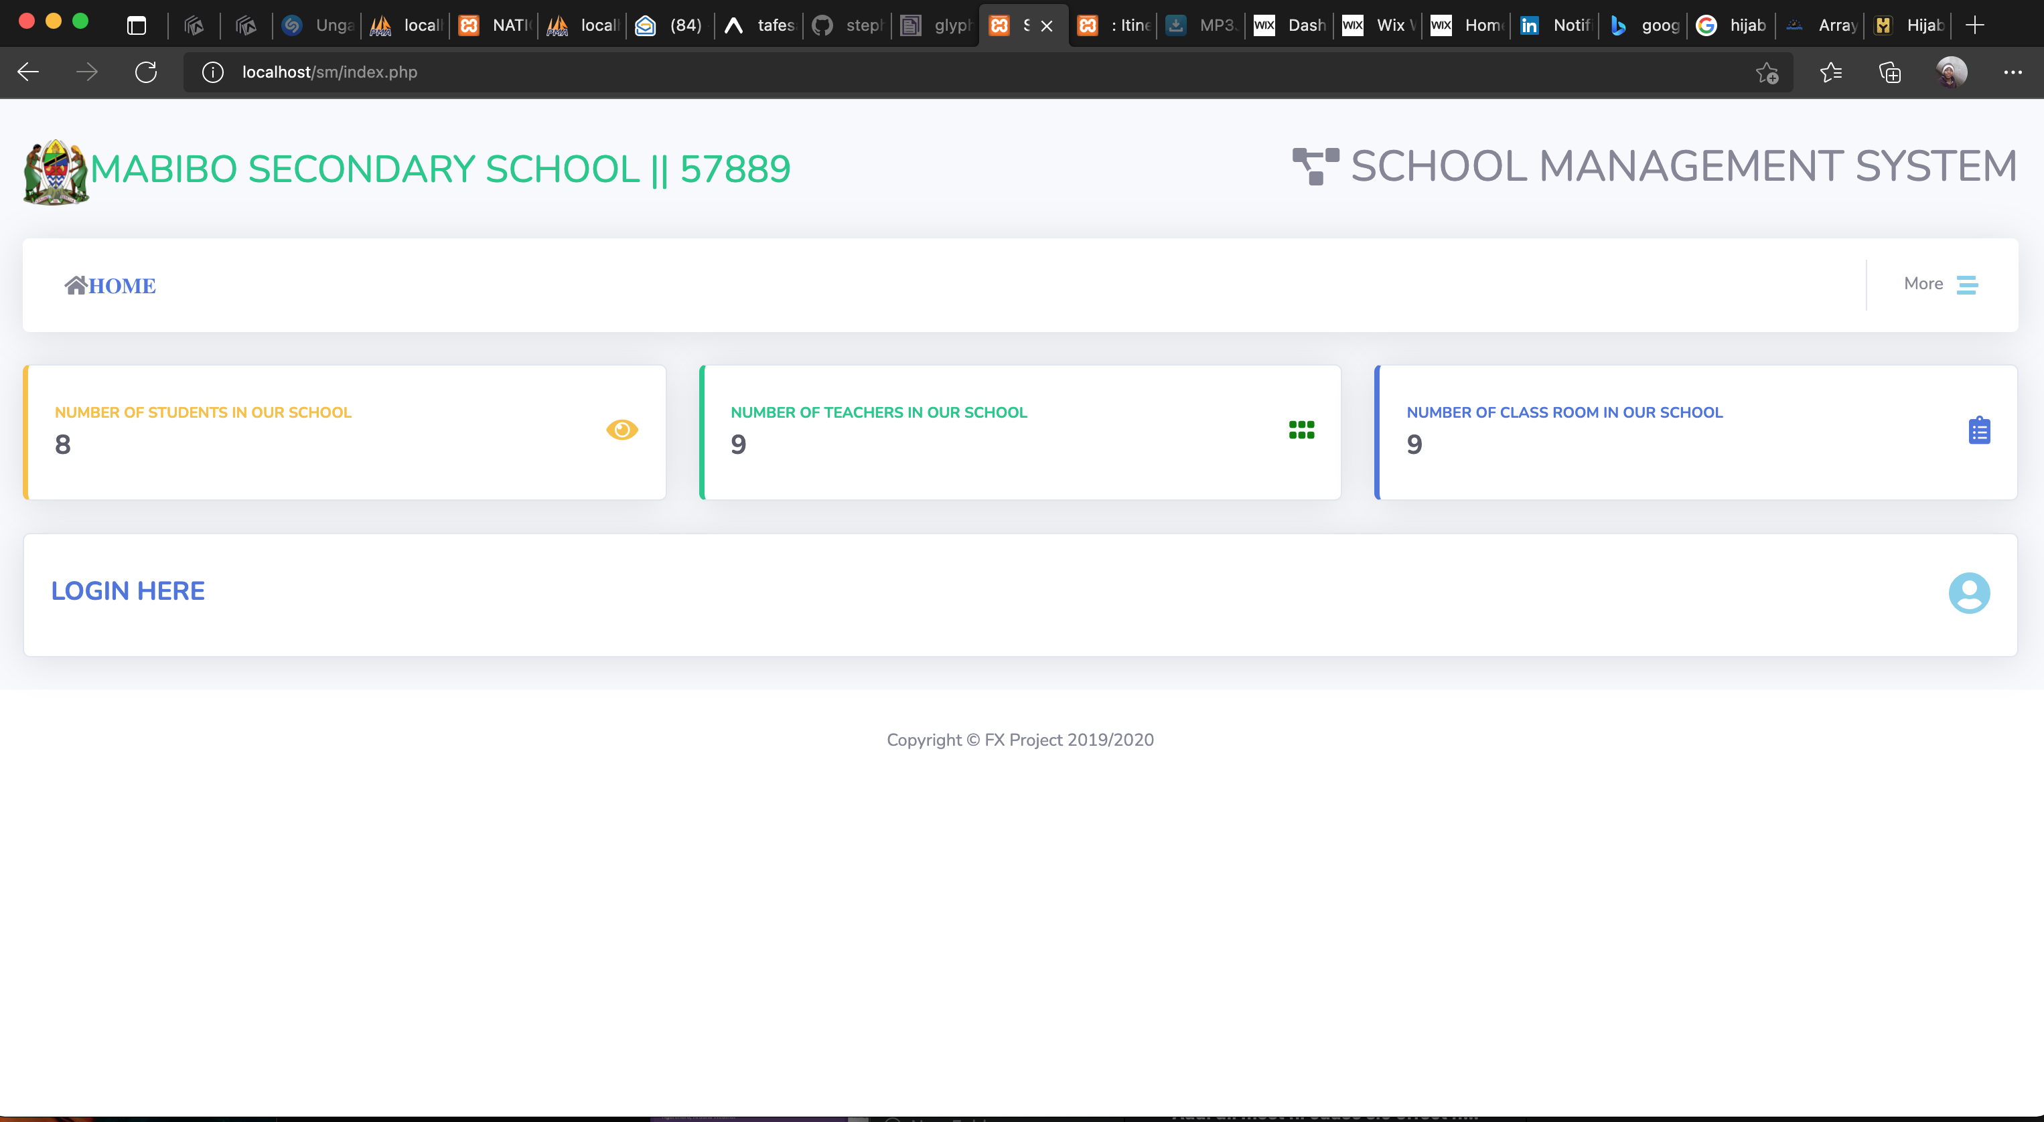This screenshot has width=2044, height=1122.
Task: Click the green grid icon on teachers card
Action: (1301, 430)
